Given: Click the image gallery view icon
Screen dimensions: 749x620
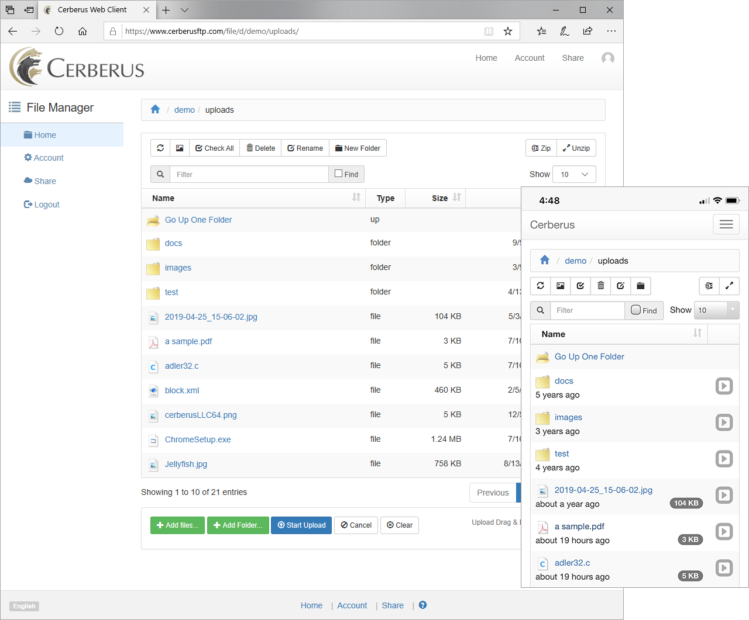Looking at the screenshot, I should [x=180, y=148].
